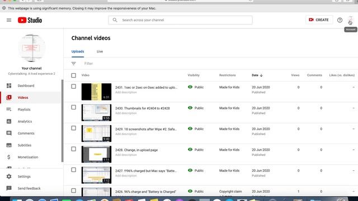Switch to the Live tab

click(x=100, y=51)
